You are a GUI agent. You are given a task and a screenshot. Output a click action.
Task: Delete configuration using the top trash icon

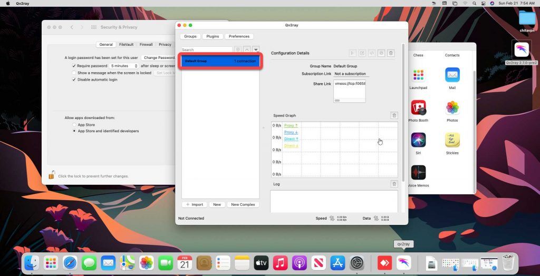[x=391, y=53]
